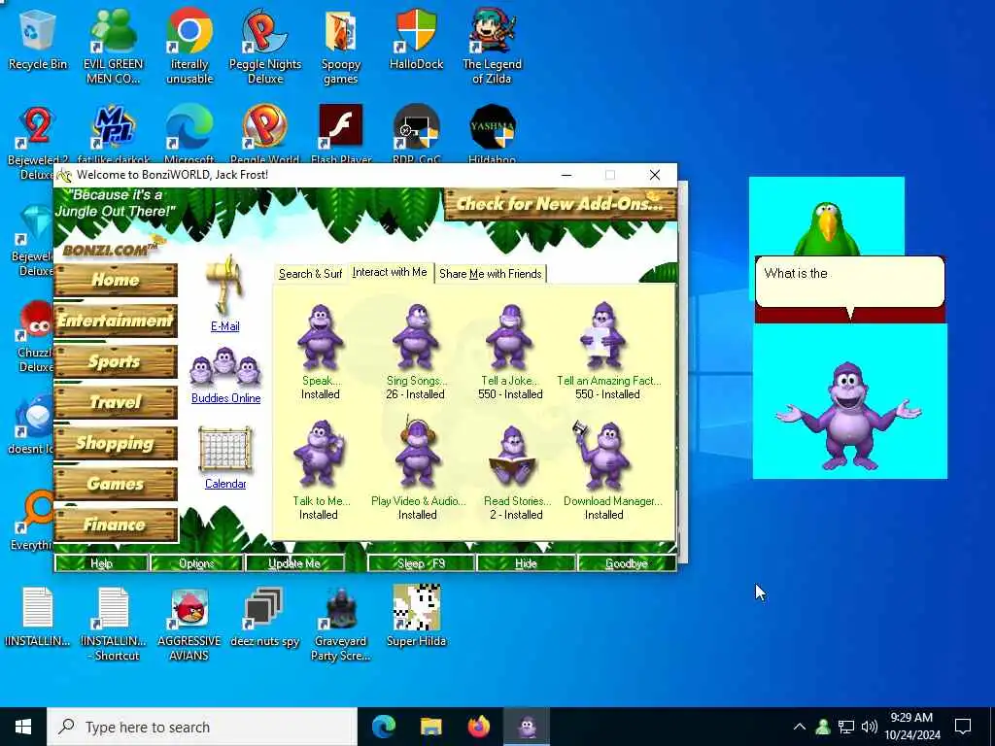Select the Hildaboo YASHMA desktop icon
This screenshot has width=995, height=746.
click(x=492, y=133)
